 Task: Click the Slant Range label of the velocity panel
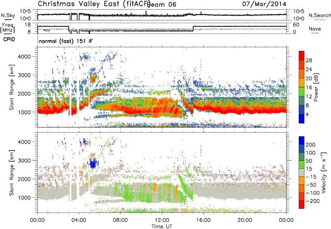coord(12,173)
